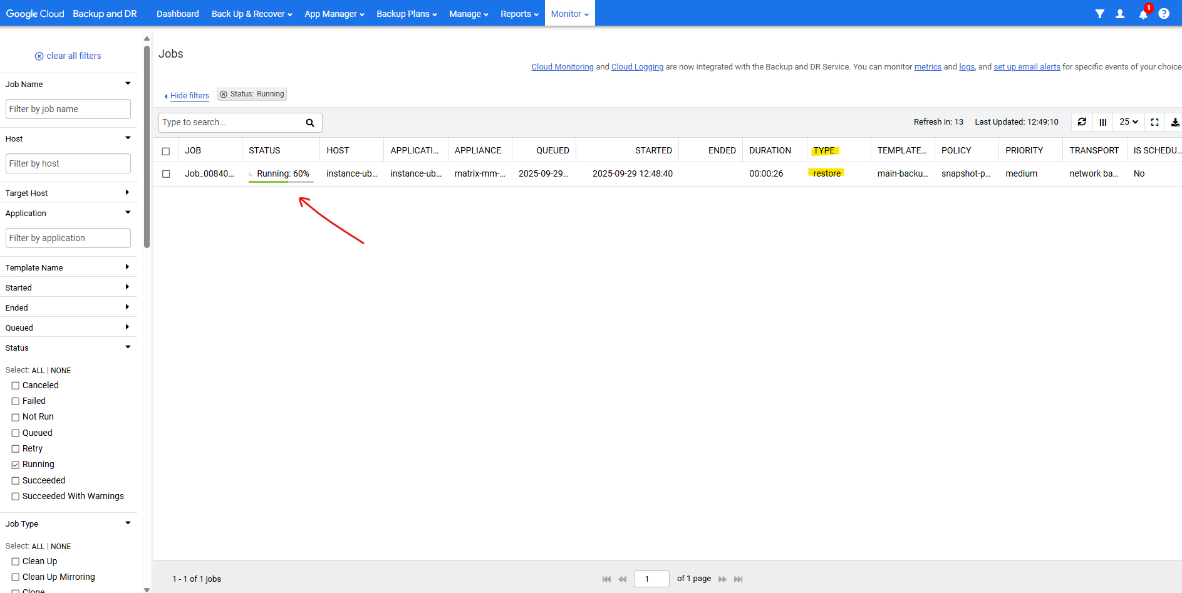The height and width of the screenshot is (593, 1182).
Task: Uncheck the Running status filter
Action: click(16, 465)
